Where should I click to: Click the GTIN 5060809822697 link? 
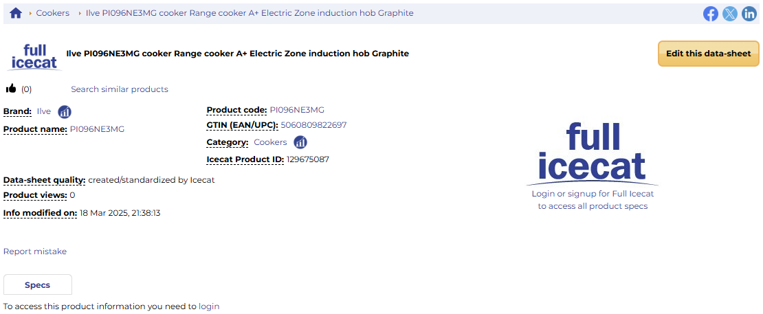tap(314, 125)
